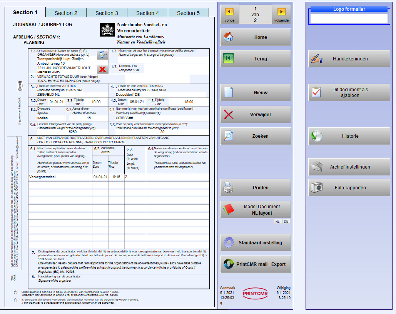
Task: Click the red X clear organiser icon
Action: [102, 69]
